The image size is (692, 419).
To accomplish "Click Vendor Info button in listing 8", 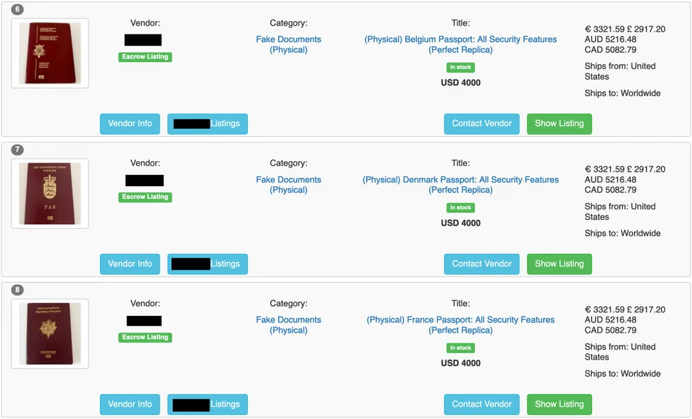I will click(130, 404).
